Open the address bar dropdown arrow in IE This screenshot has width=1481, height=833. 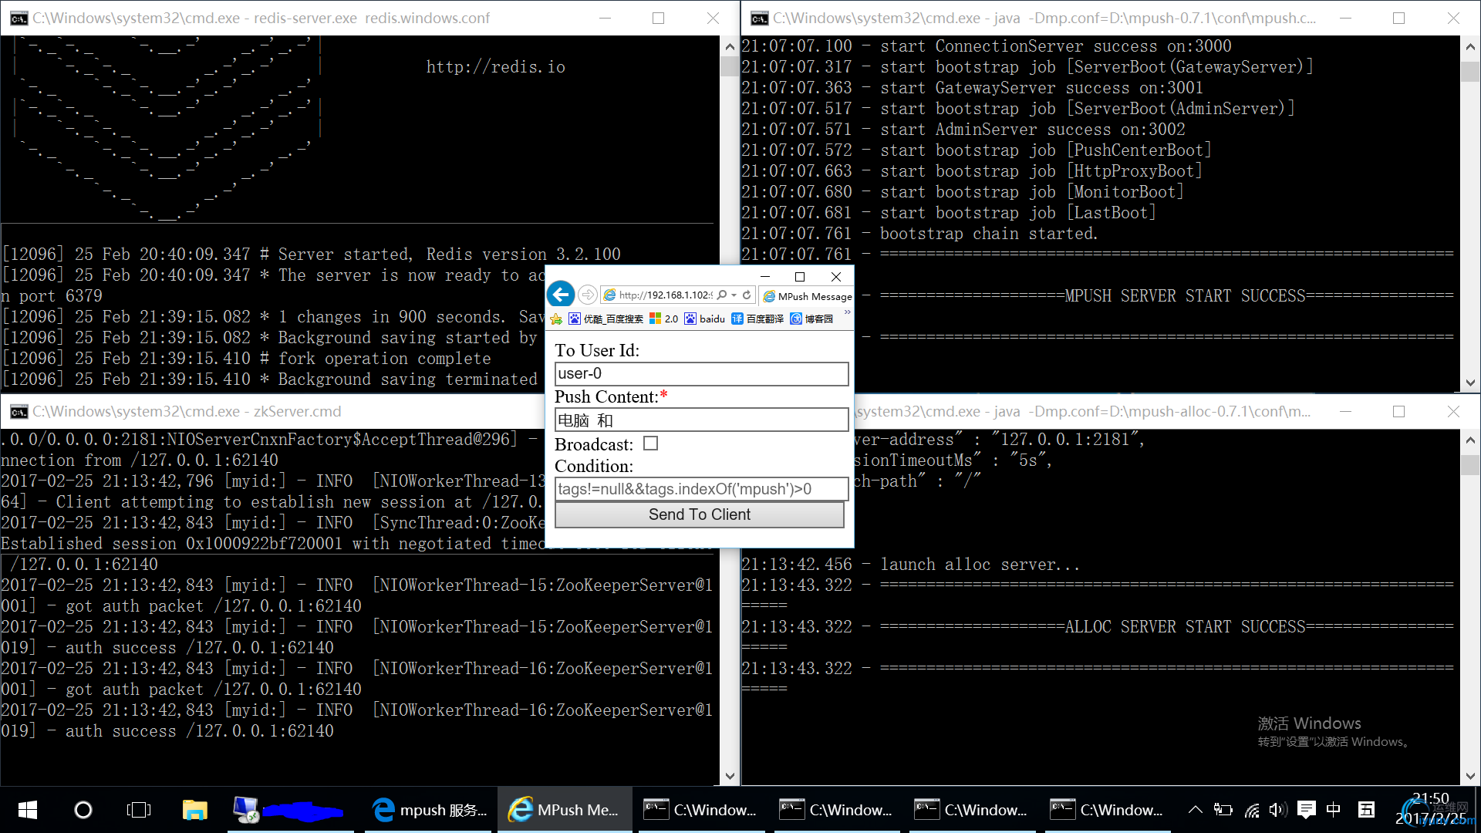pos(734,295)
